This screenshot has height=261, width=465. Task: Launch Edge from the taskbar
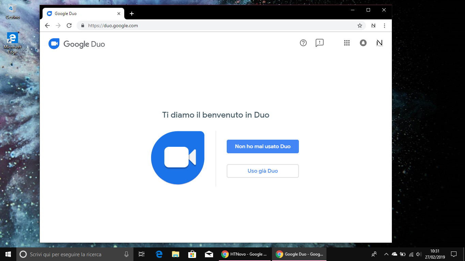[159, 254]
